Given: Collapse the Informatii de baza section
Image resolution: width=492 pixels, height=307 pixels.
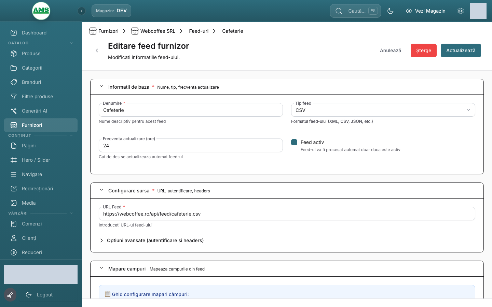Looking at the screenshot, I should tap(101, 86).
